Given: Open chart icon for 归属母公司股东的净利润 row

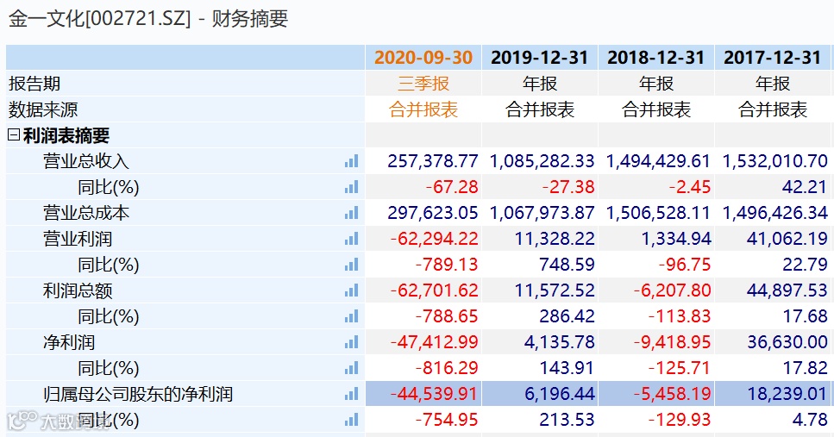Looking at the screenshot, I should point(351,395).
